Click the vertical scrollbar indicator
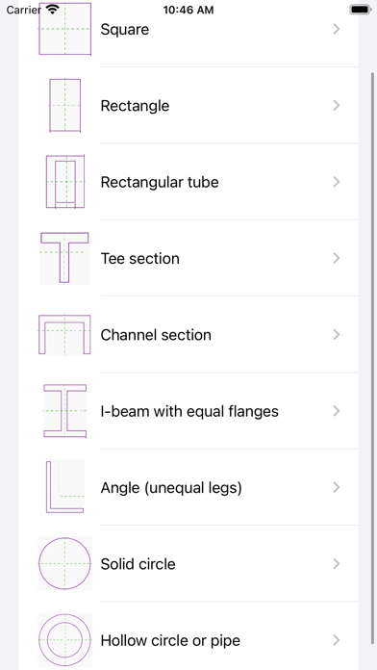377x670 pixels. (374, 358)
